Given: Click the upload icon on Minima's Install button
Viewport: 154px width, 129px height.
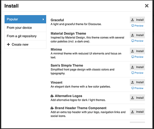Looking at the screenshot, I should 133,51.
